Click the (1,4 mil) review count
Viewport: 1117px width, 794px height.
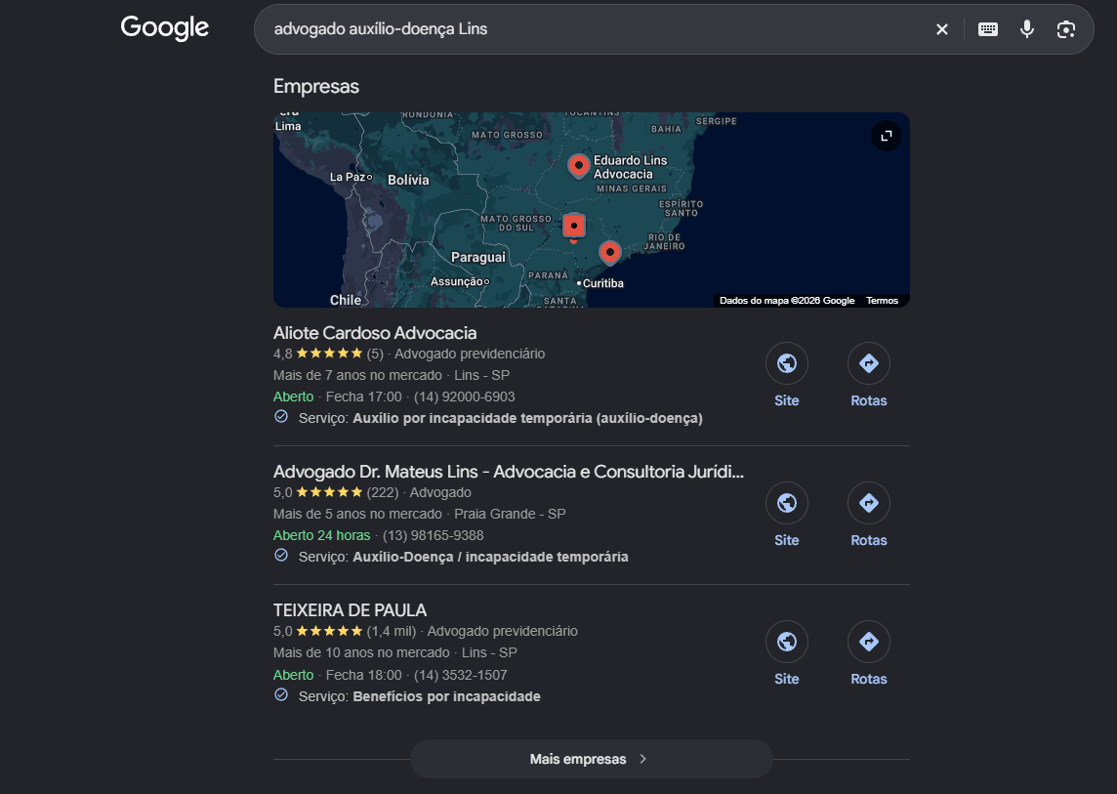[x=392, y=632]
